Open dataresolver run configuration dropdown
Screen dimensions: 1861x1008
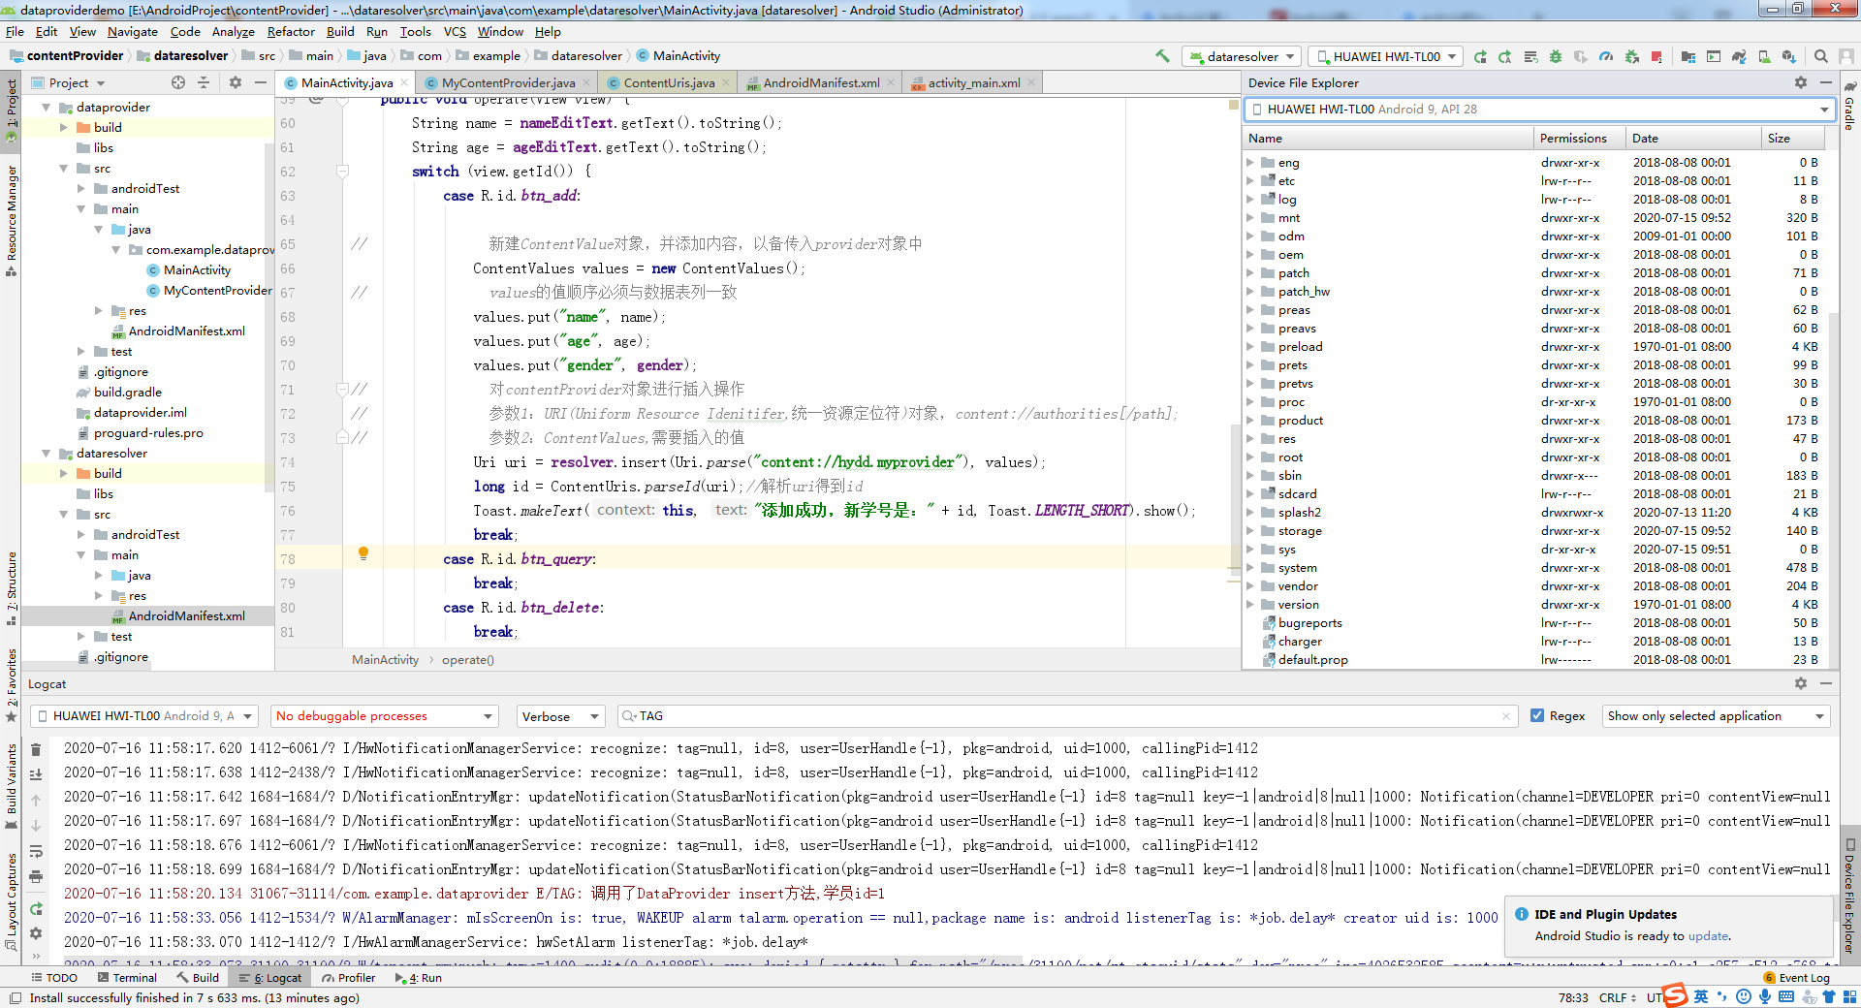click(x=1242, y=56)
